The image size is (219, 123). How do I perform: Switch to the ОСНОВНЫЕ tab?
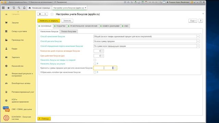(45, 26)
